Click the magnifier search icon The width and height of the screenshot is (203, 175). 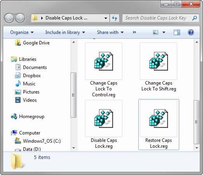(x=194, y=18)
